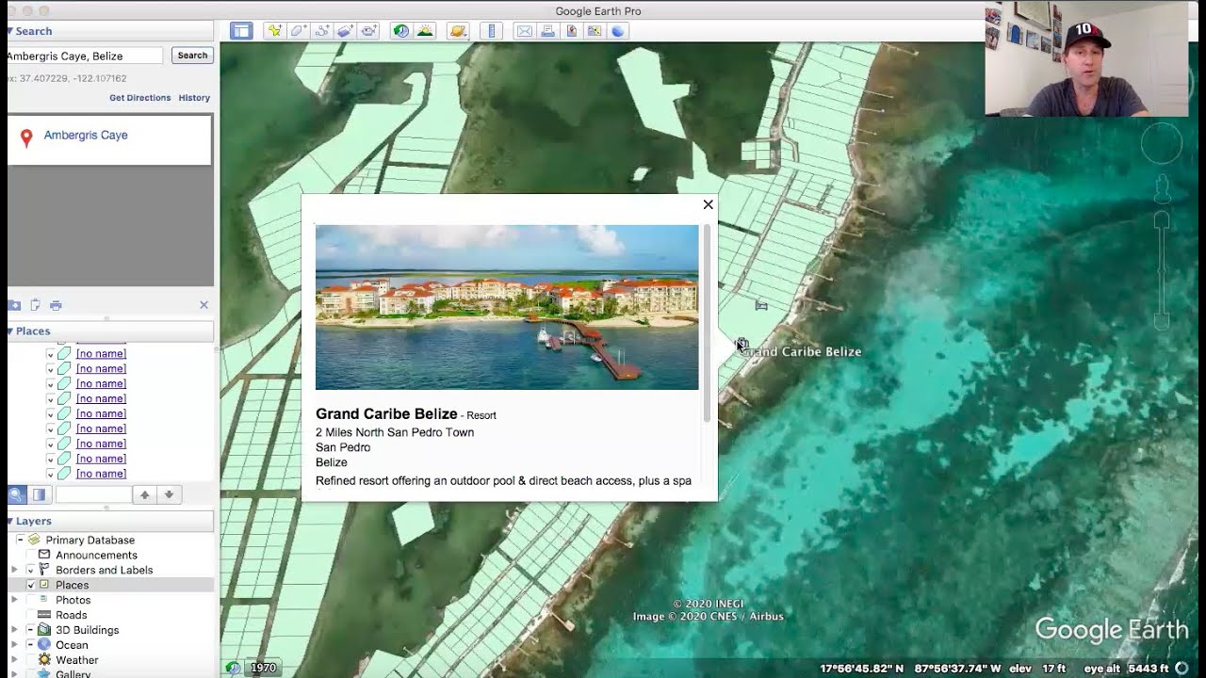Screen dimensions: 1206x678
Task: Click the compass ring navigation control
Action: click(1162, 144)
